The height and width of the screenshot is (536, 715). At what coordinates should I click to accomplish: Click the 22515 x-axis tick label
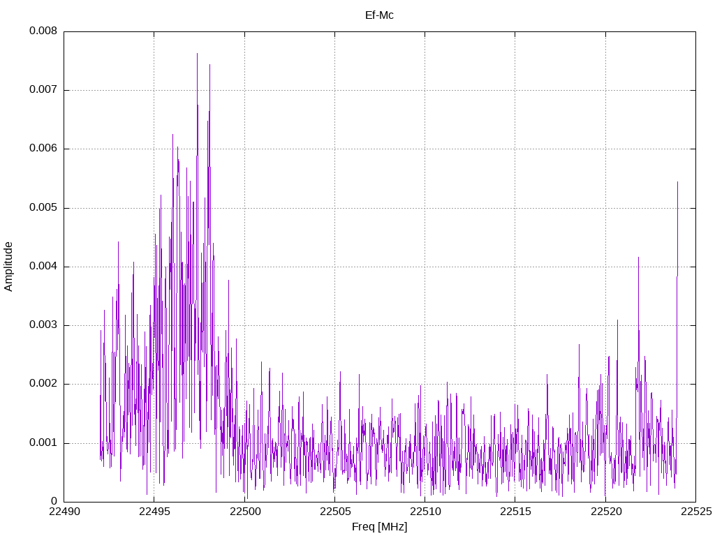tap(516, 512)
